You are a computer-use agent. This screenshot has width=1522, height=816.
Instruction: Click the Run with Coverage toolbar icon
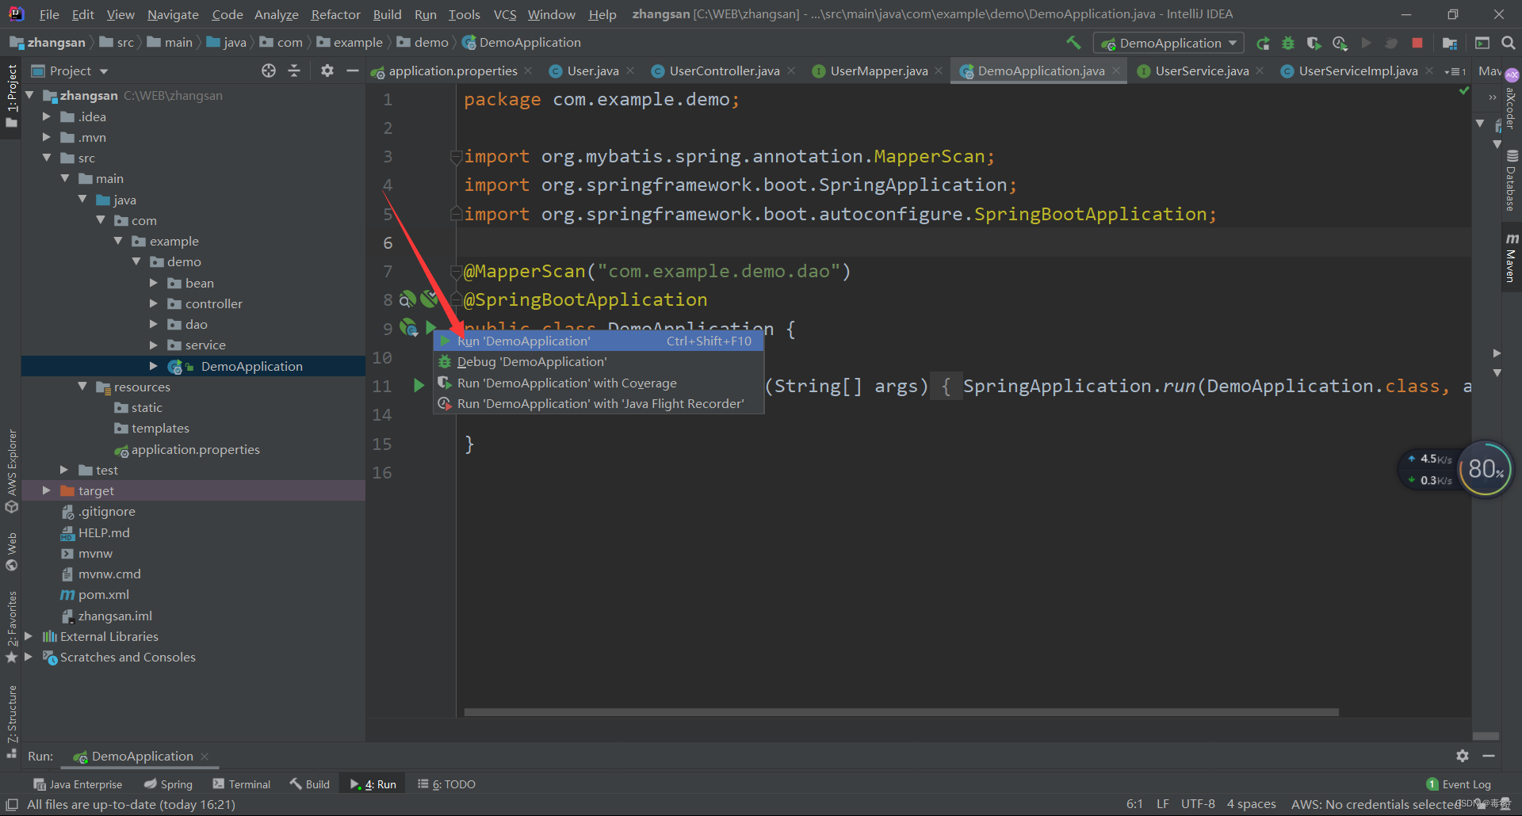1314,43
